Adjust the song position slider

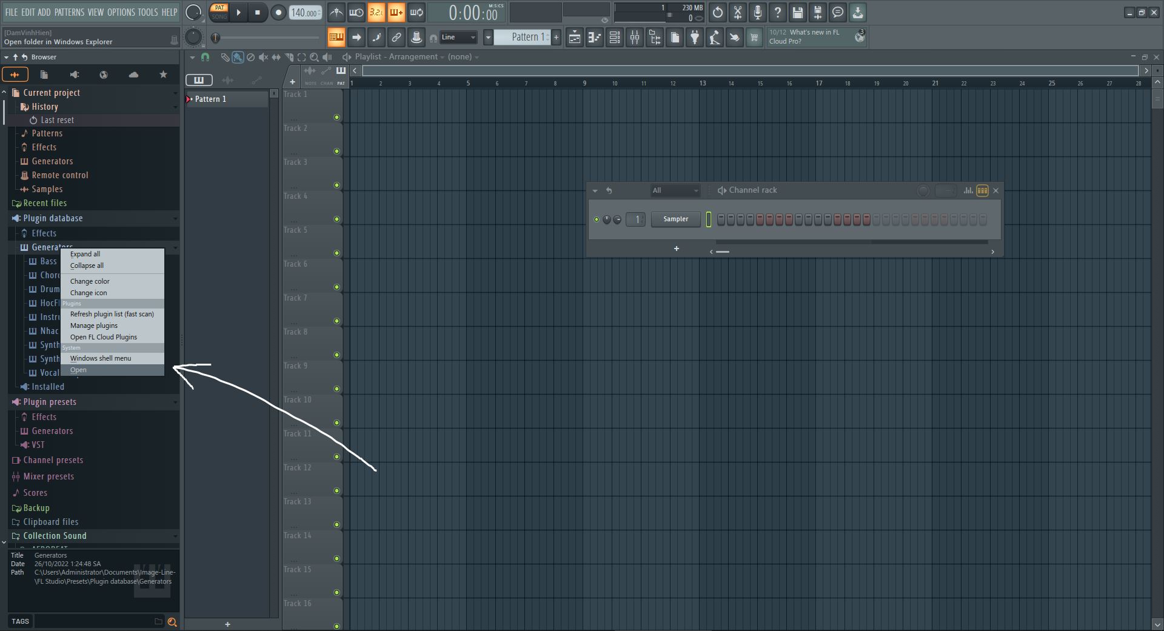coord(267,38)
